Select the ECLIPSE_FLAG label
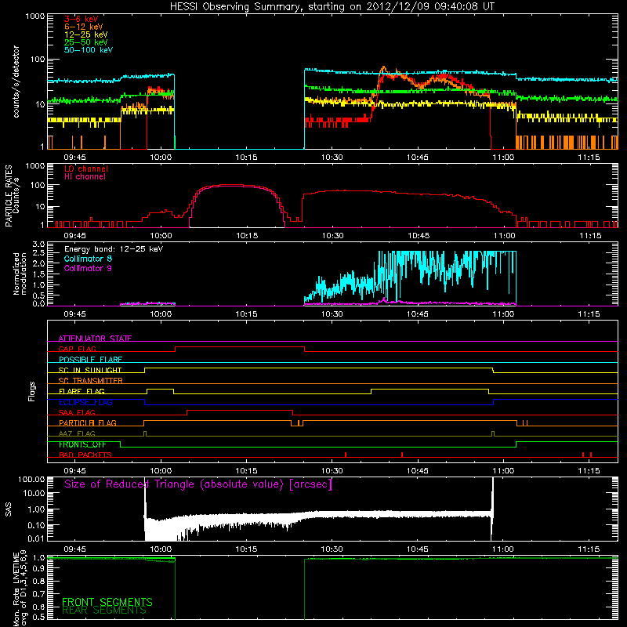627x627 pixels. (85, 402)
